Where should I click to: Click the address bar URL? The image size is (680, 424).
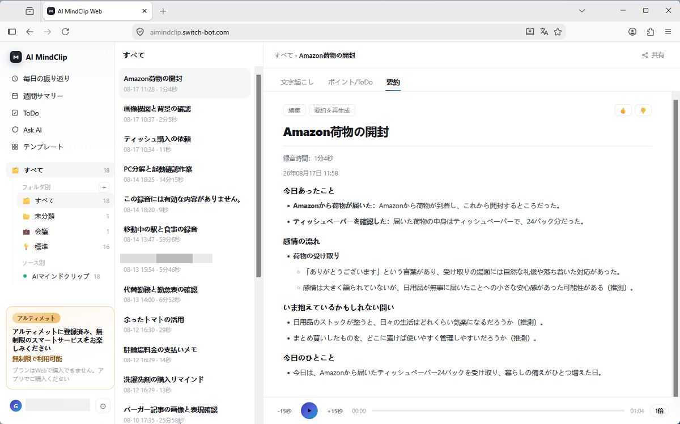pos(189,32)
